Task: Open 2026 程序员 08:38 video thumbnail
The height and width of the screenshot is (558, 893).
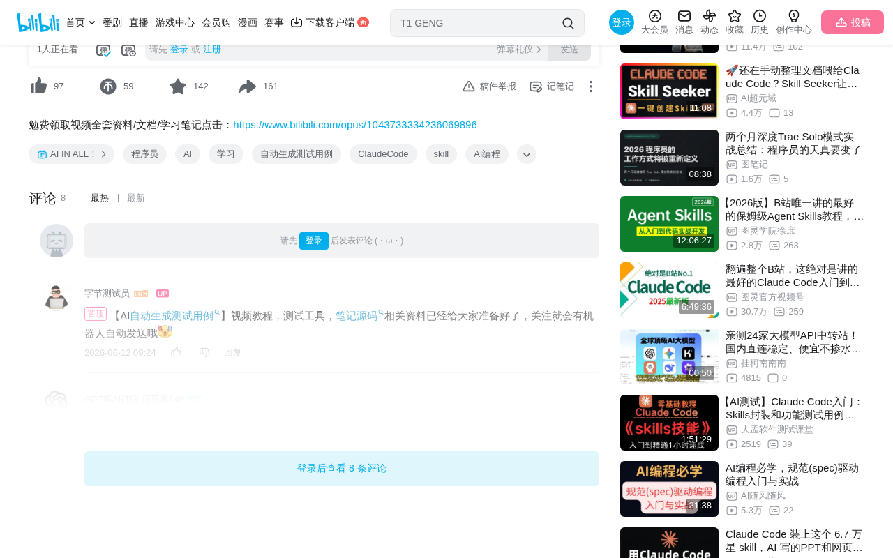Action: 669,158
